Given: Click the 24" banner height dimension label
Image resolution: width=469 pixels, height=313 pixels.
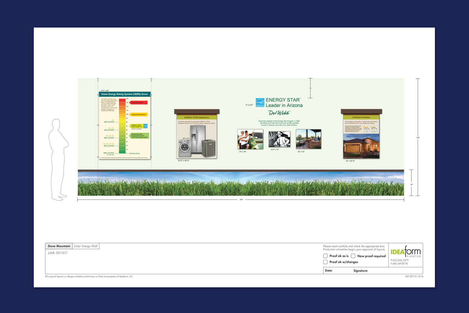Looking at the screenshot, I should point(411,185).
